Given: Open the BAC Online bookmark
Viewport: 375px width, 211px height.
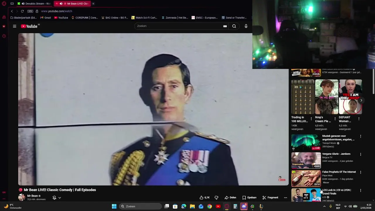Looking at the screenshot, I should click(115, 18).
